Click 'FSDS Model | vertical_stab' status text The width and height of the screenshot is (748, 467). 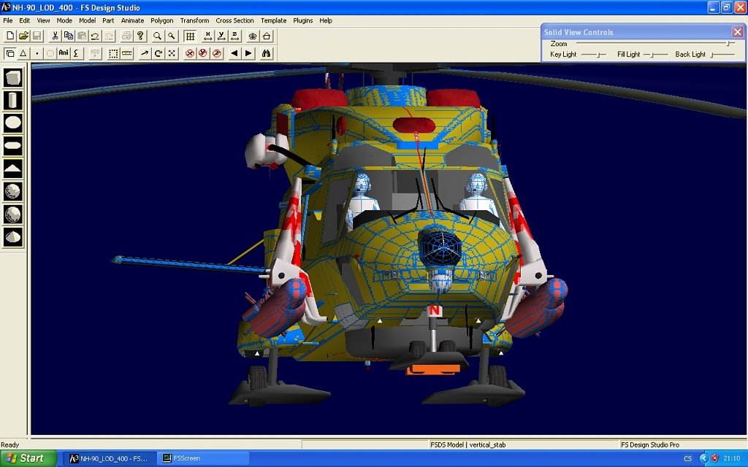click(x=468, y=444)
